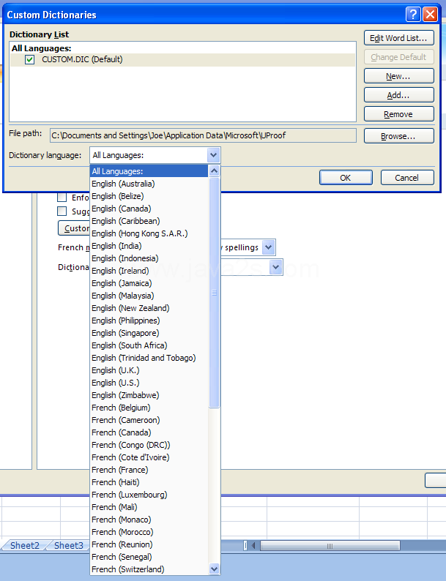Screen dimensions: 446x581
Task: Select French (Congo (DRC))
Action: pyautogui.click(x=149, y=445)
